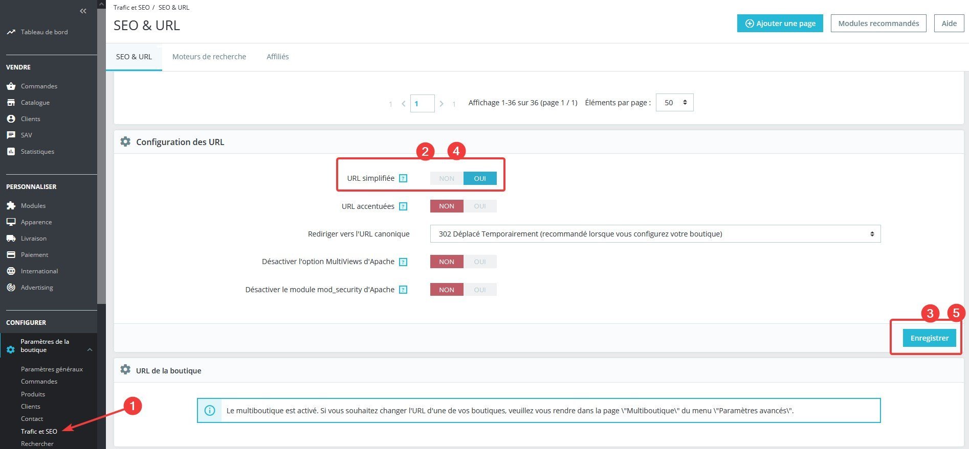The image size is (969, 449).
Task: Click the Statistiques chart icon
Action: click(x=11, y=152)
